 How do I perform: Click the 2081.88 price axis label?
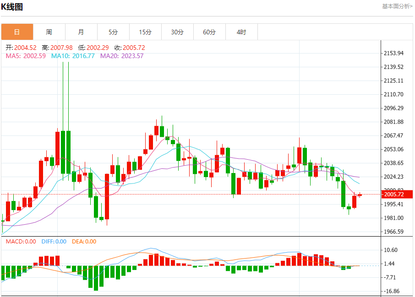tap(394, 122)
